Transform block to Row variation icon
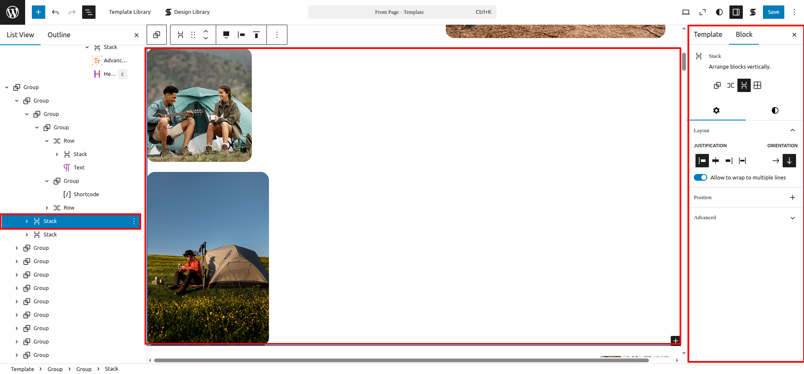Screen dimensions: 804x374 coord(731,85)
